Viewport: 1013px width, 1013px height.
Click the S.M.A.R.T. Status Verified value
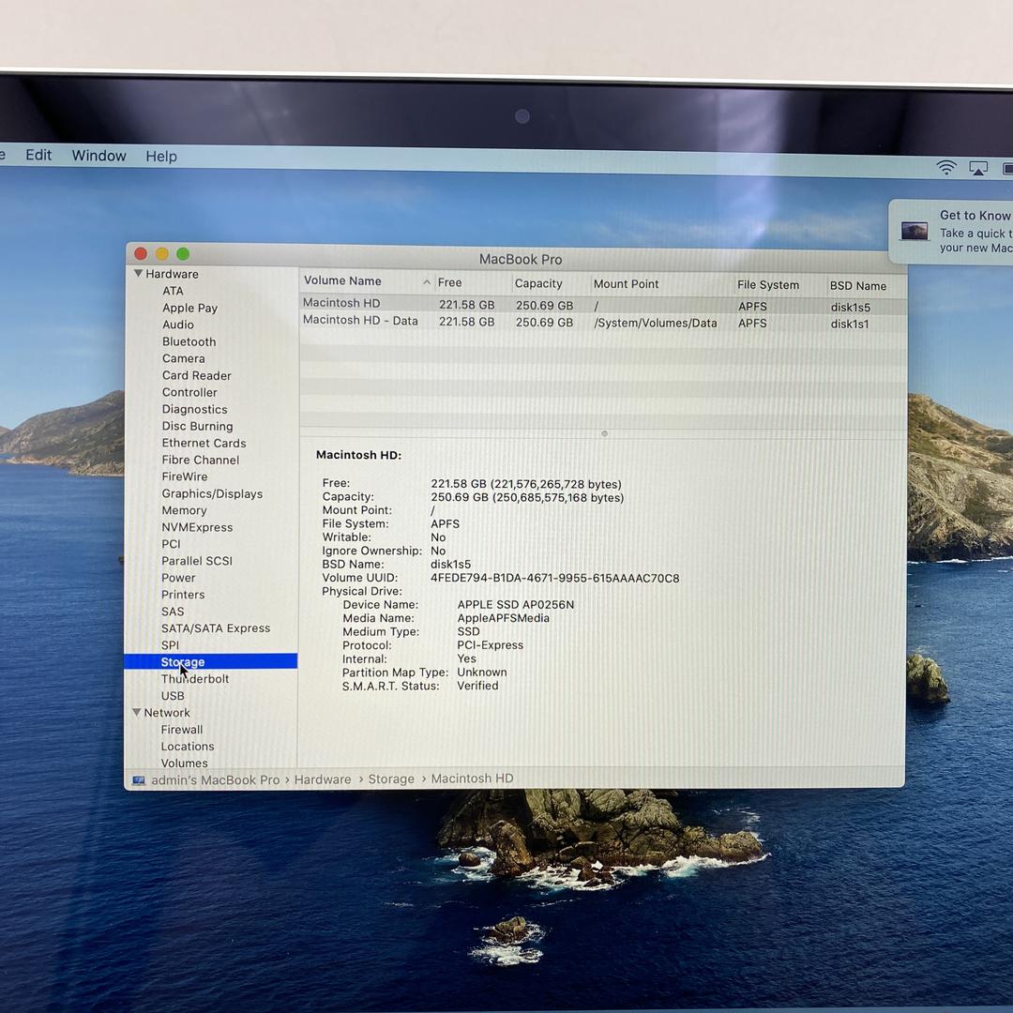pyautogui.click(x=477, y=686)
